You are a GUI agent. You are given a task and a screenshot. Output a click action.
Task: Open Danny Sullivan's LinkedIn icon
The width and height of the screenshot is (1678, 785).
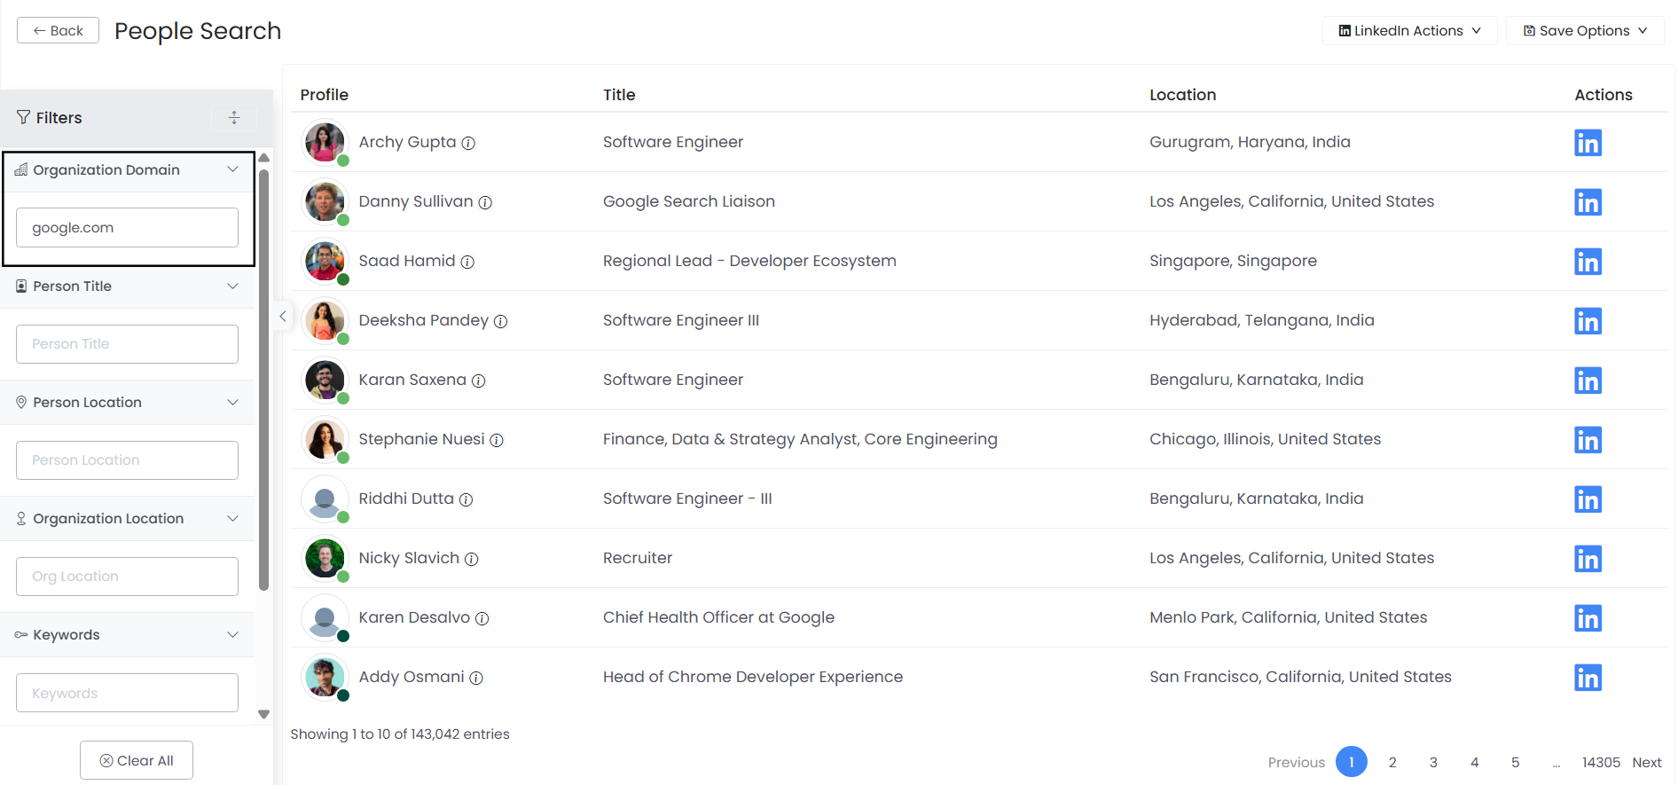point(1588,202)
